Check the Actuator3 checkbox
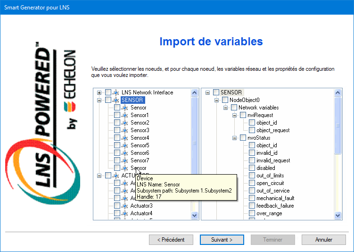Image resolution: width=354 pixels, height=252 pixels. [x=117, y=205]
